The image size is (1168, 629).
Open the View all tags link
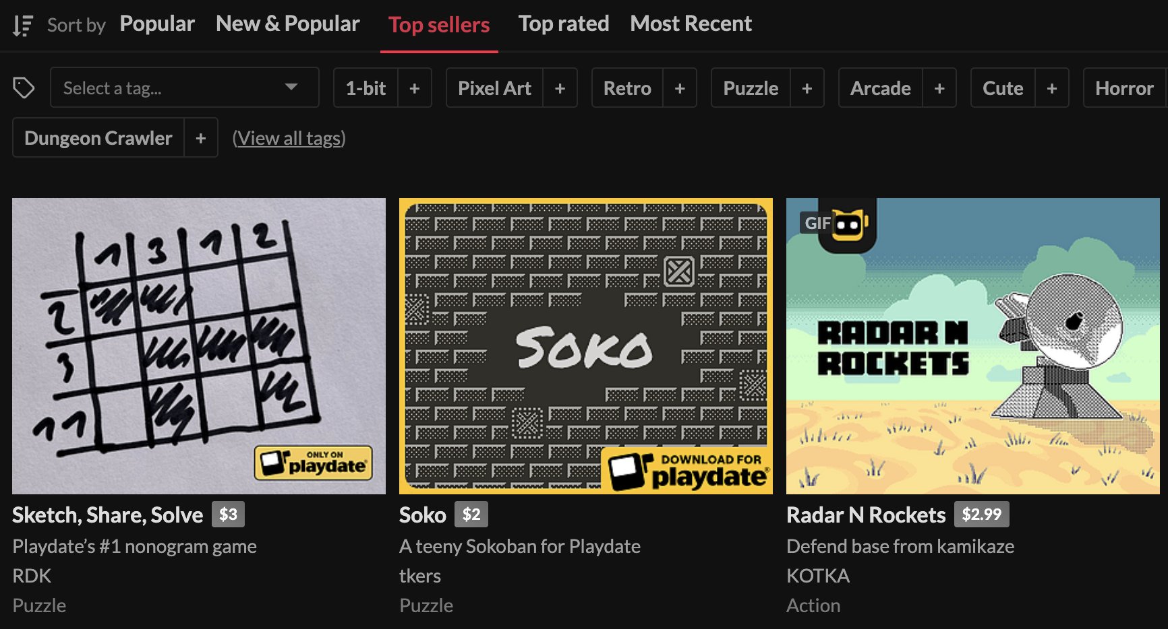(x=289, y=138)
